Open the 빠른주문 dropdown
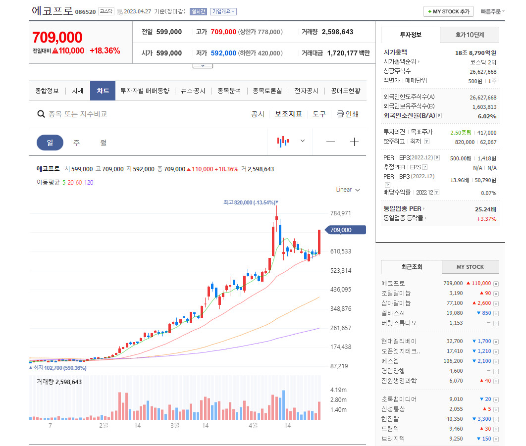Viewport: 526px width, 446px height. tap(492, 11)
